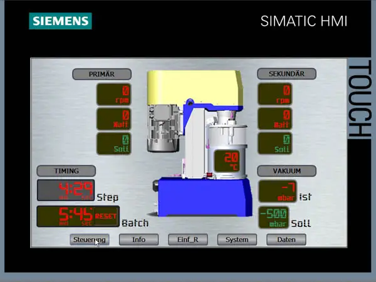Image resolution: width=376 pixels, height=282 pixels.
Task: Select the Vakuum ist mbar readout
Action: [x=277, y=191]
